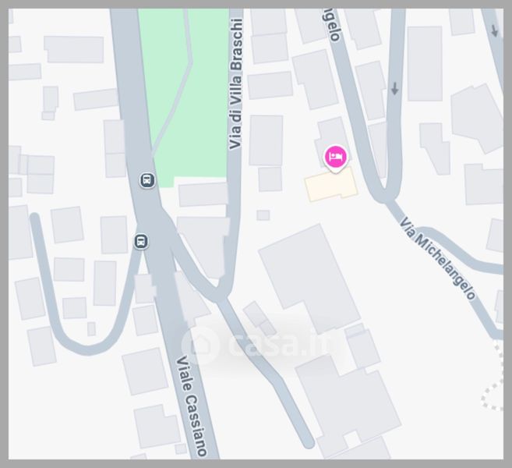Click the junction at the bottom of Via di Villa Braschi
512x468 pixels.
pyautogui.click(x=221, y=292)
